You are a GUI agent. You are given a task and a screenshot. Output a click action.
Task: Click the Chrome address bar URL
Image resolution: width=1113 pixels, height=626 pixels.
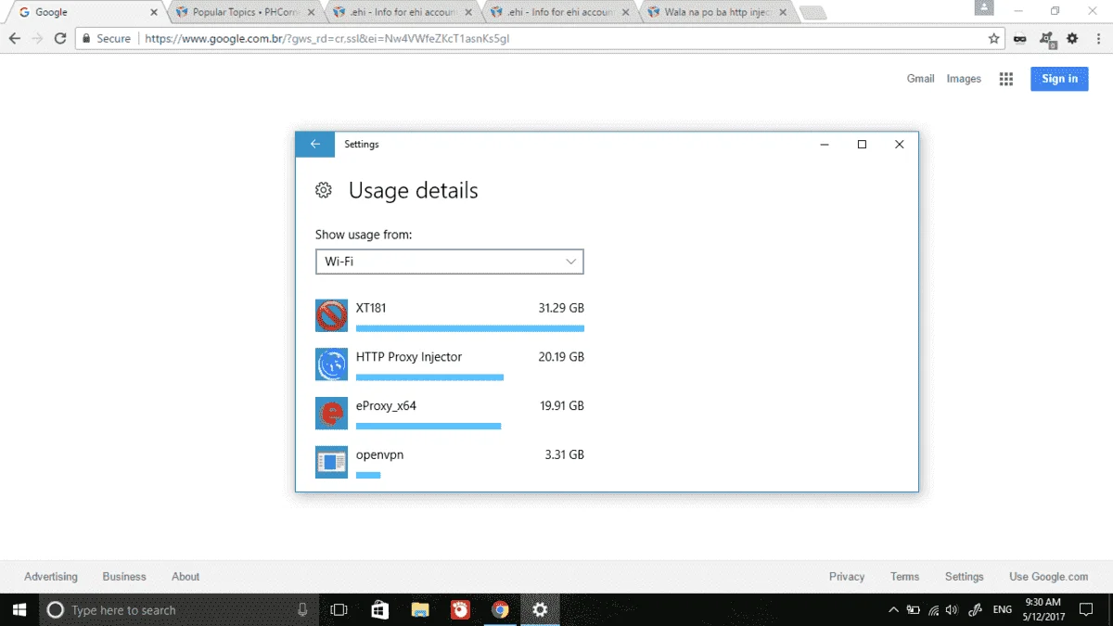[327, 39]
